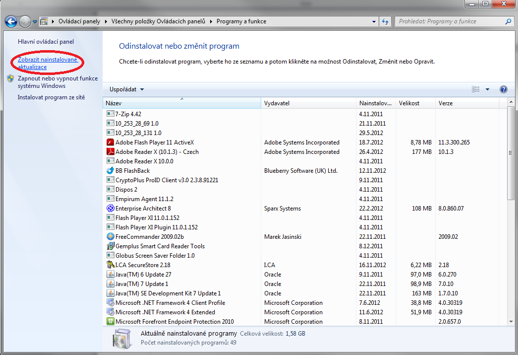518x355 pixels.
Task: Expand the address bar history dropdown
Action: [374, 21]
